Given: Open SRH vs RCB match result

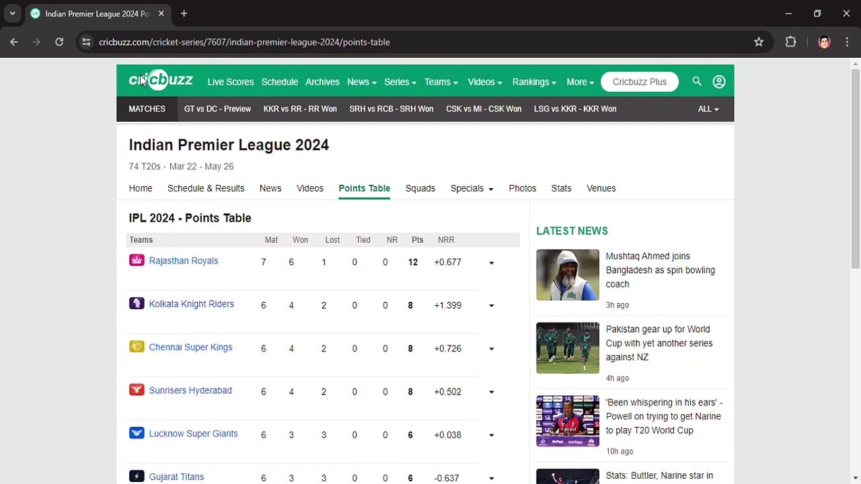Looking at the screenshot, I should click(391, 109).
